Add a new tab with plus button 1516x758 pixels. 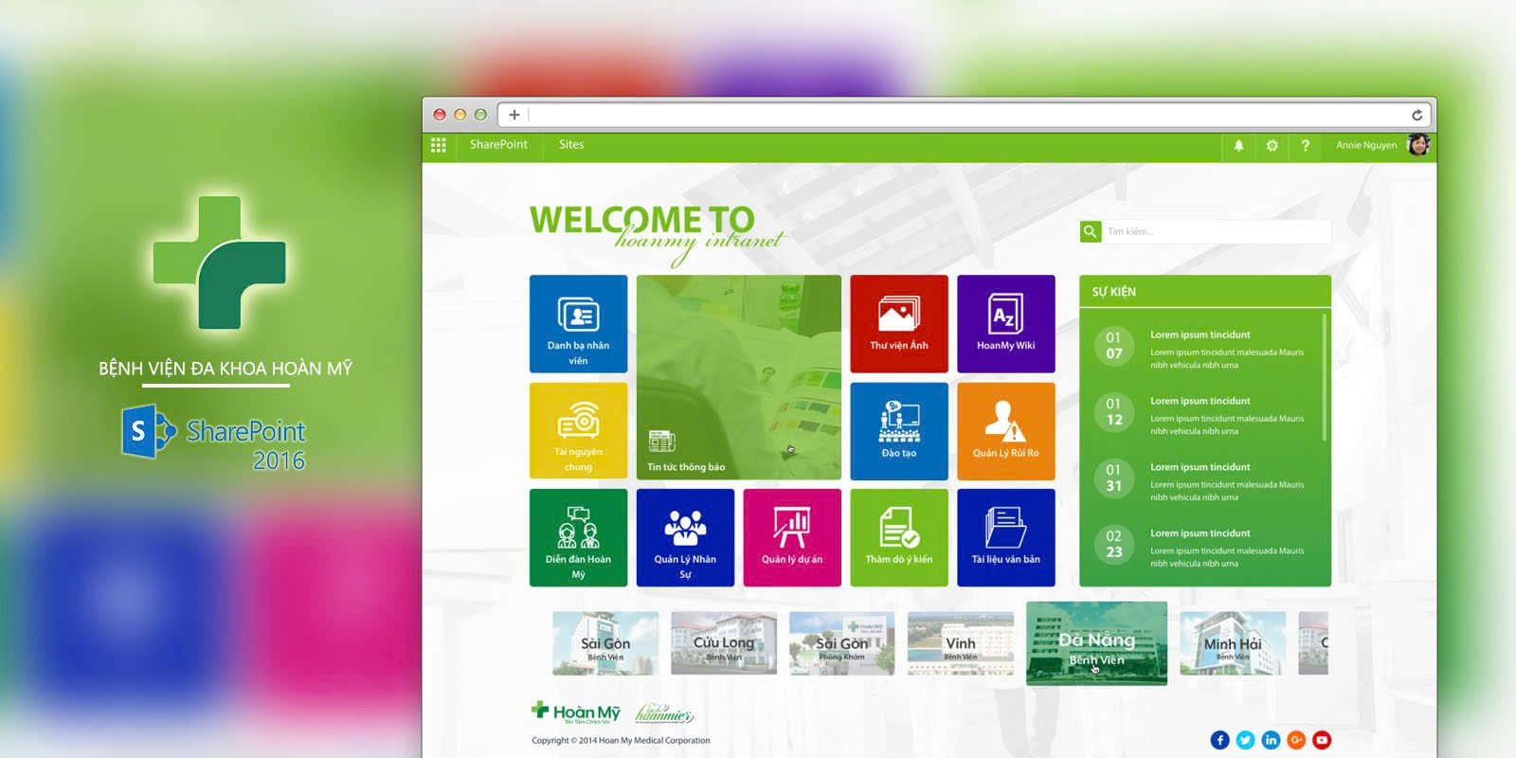514,115
